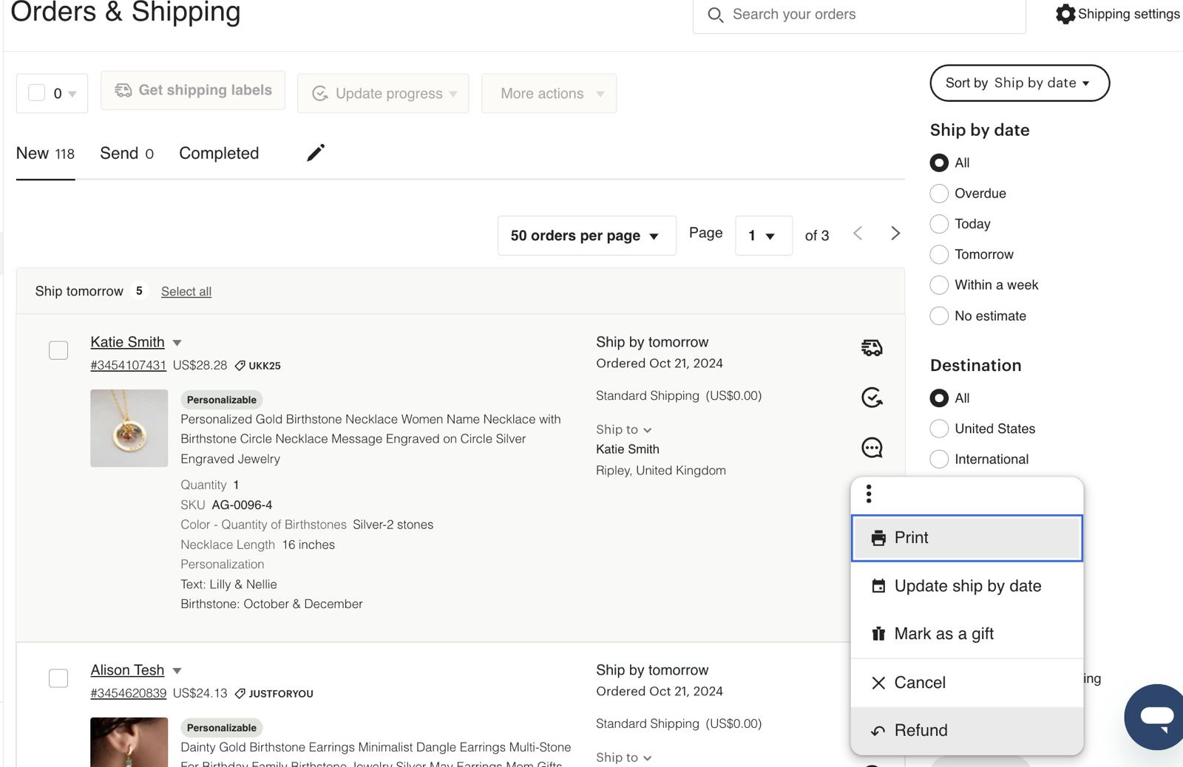Open order number #3454107431 link
Viewport: 1183px width, 767px height.
[128, 365]
